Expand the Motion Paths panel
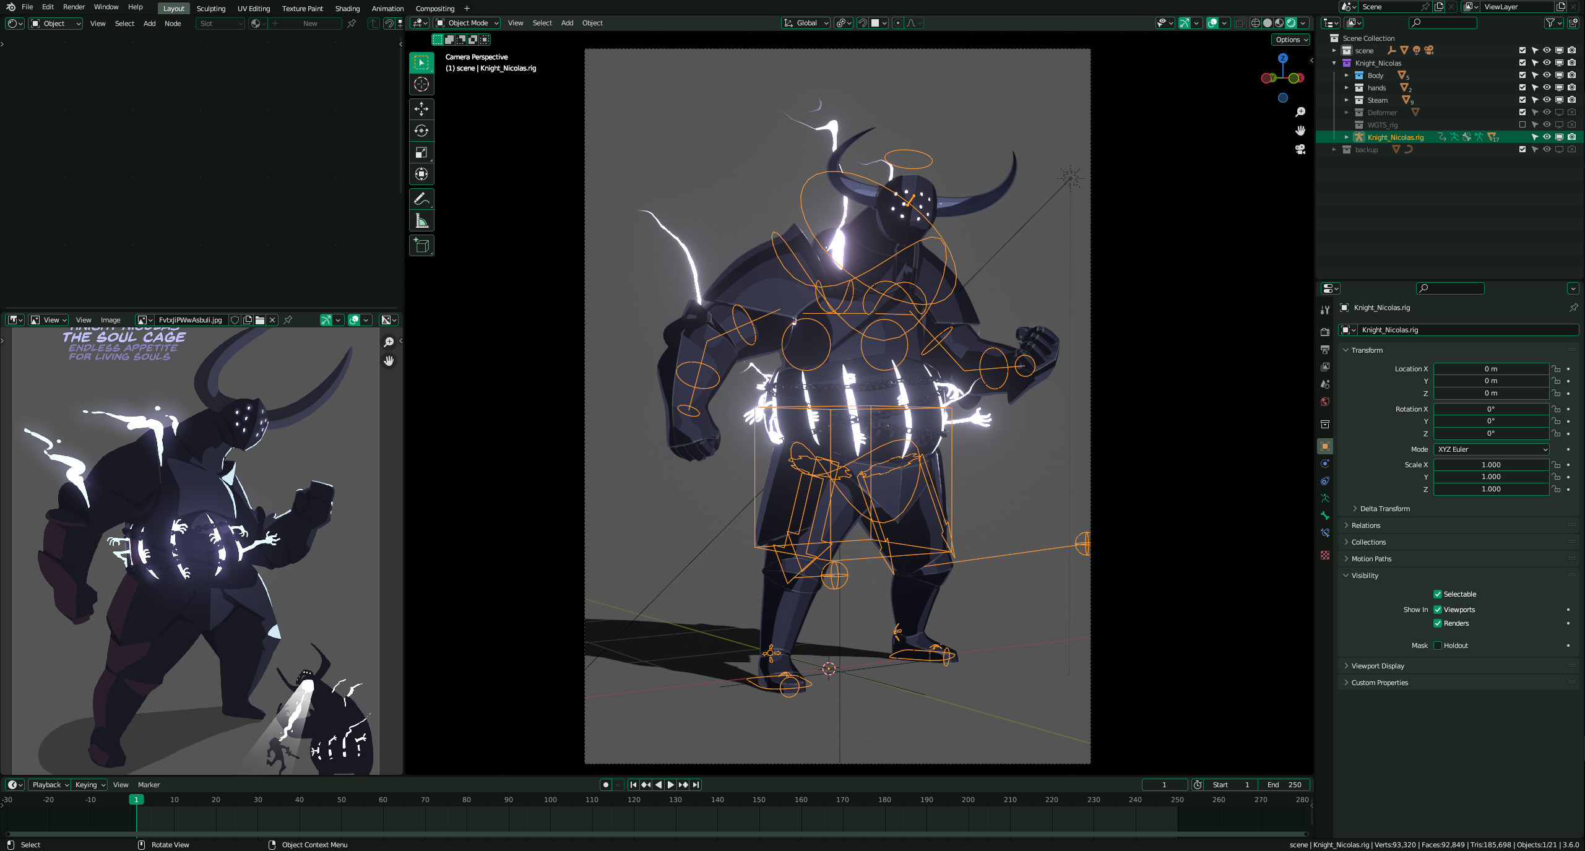Viewport: 1585px width, 851px height. tap(1371, 559)
